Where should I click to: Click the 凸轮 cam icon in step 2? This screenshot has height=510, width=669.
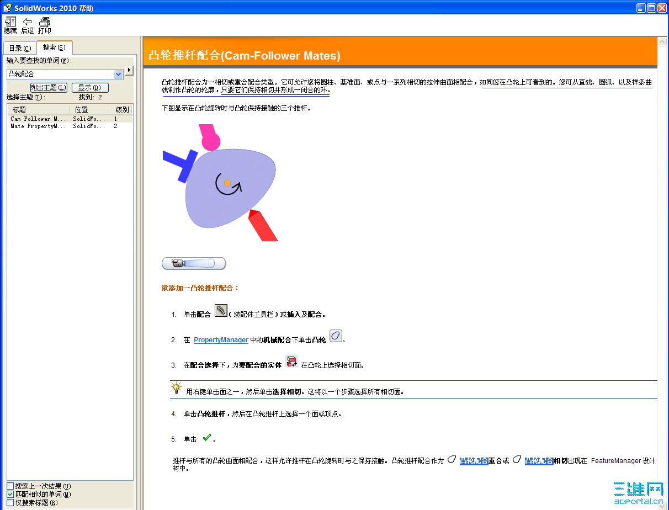(x=336, y=336)
